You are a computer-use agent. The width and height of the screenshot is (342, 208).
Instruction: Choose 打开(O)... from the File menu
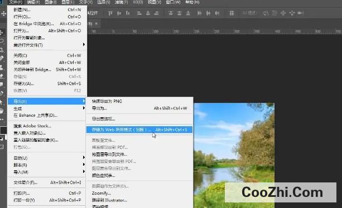point(47,17)
